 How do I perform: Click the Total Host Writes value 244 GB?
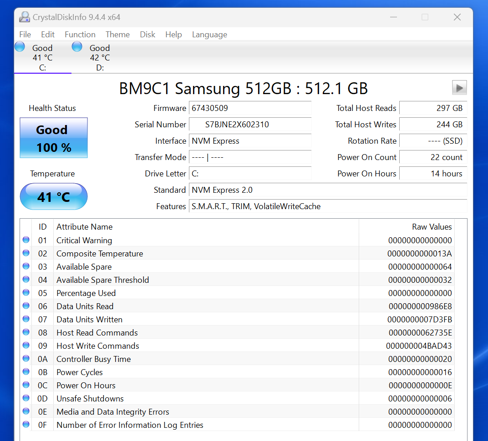point(433,125)
